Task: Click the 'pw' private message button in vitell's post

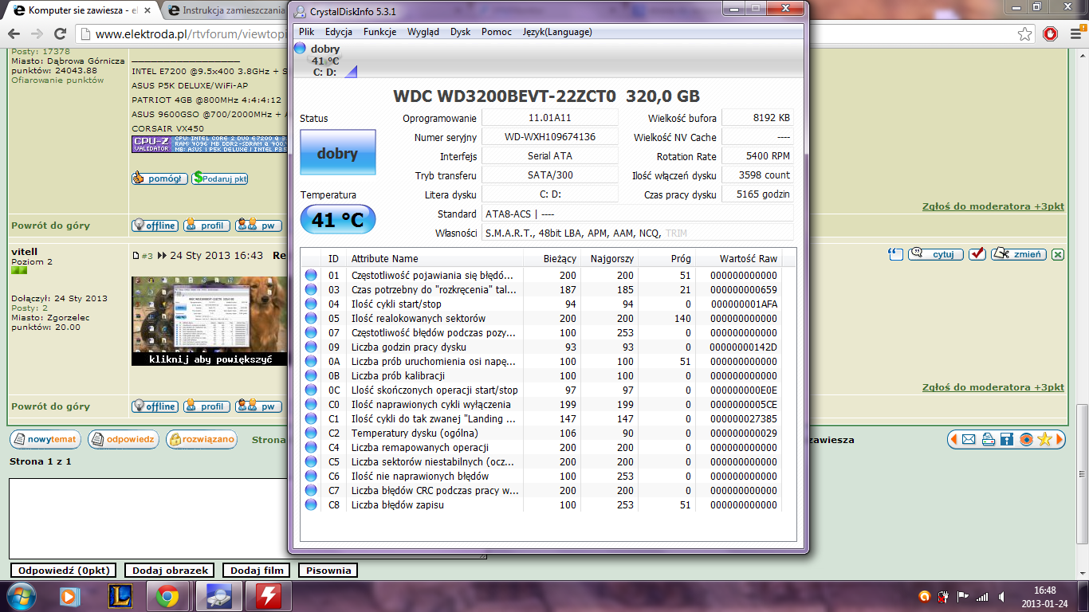Action: 258,406
